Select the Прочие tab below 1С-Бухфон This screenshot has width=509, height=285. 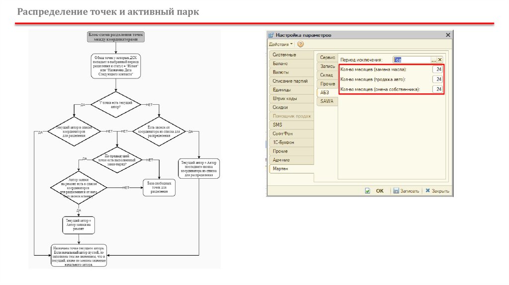291,151
